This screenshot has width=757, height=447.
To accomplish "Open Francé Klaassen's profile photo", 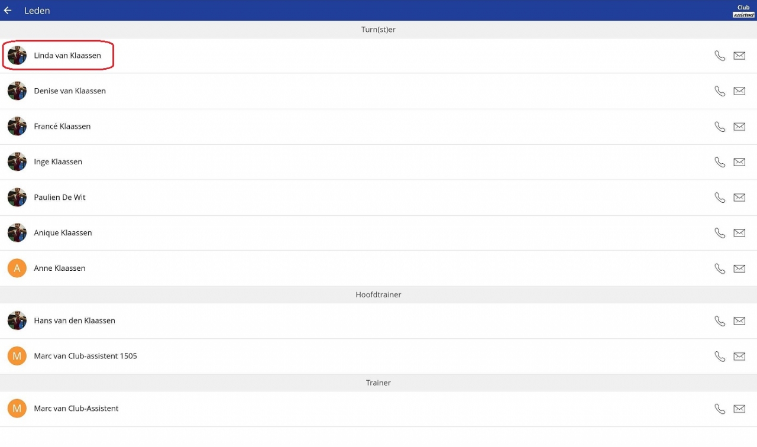I will 17,127.
